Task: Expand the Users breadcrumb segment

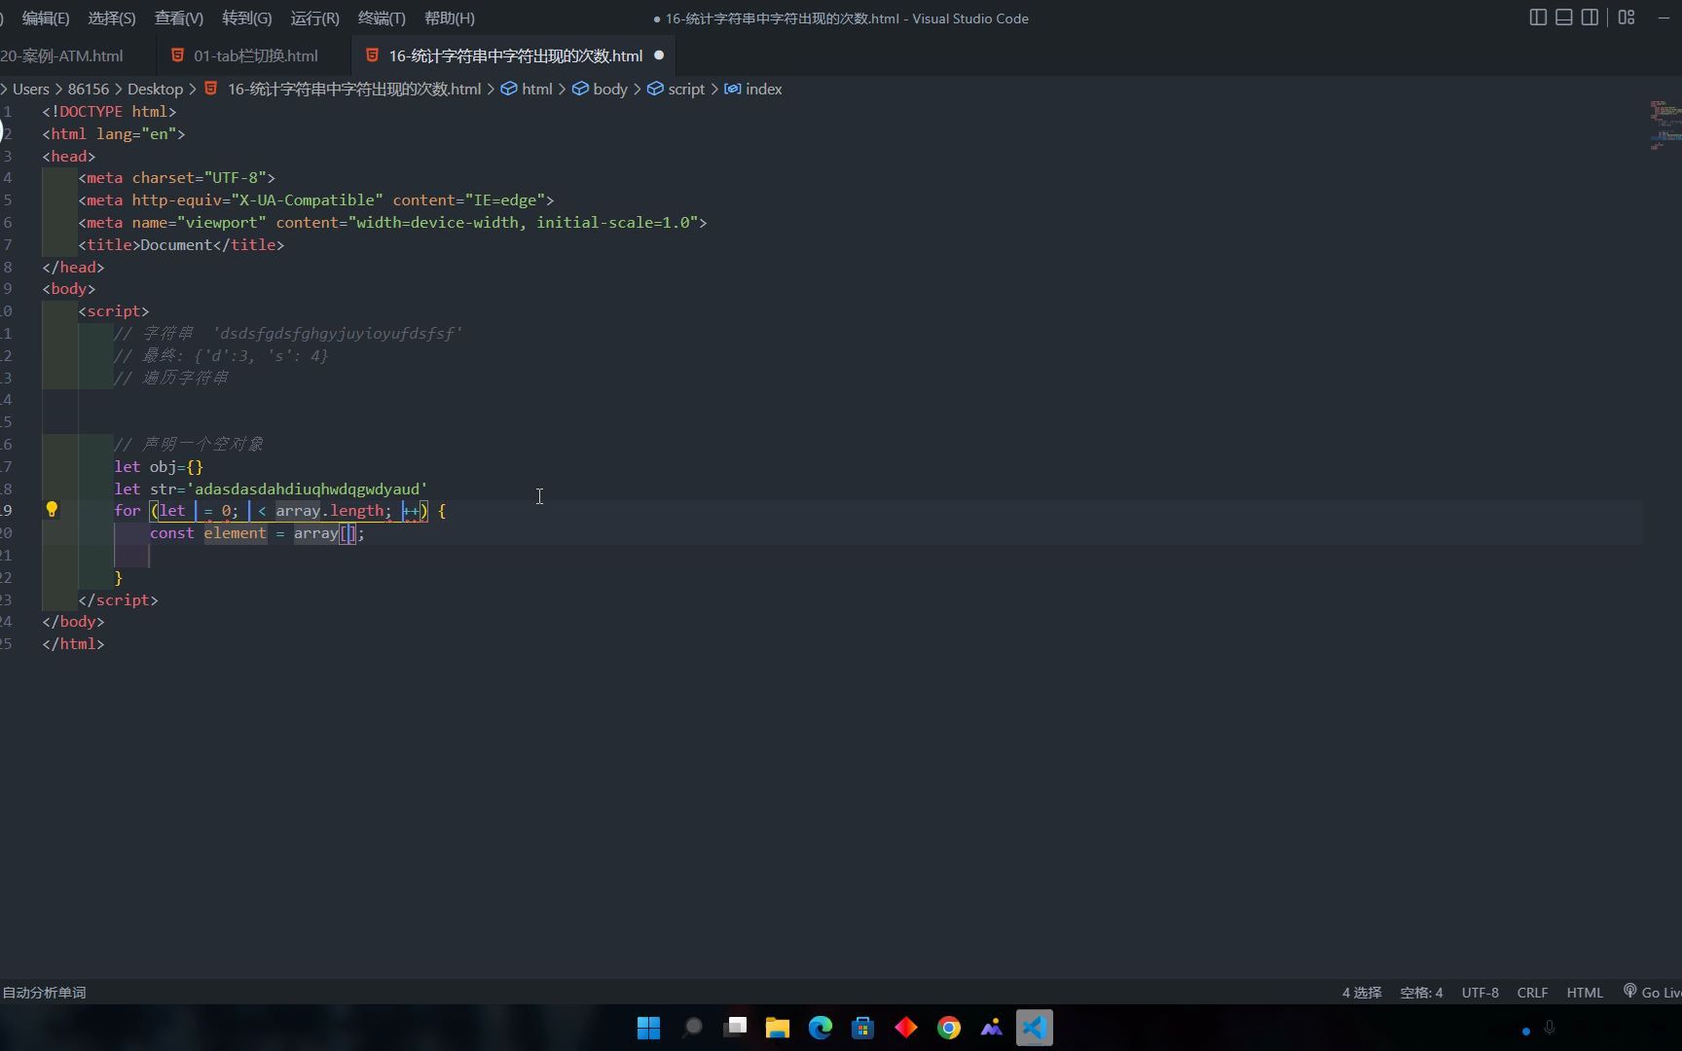Action: pos(30,89)
